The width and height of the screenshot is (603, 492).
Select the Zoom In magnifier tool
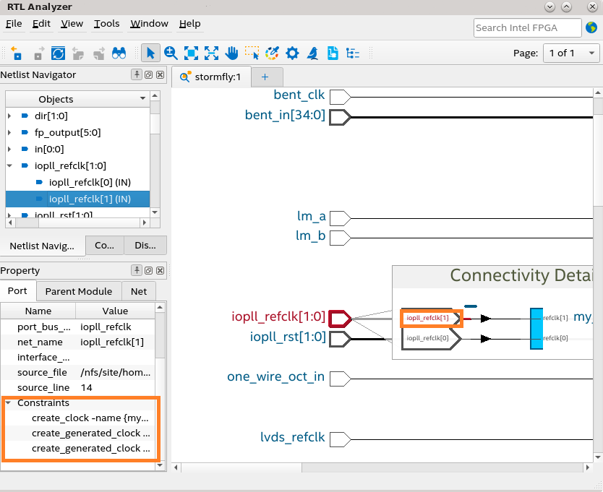coord(171,53)
